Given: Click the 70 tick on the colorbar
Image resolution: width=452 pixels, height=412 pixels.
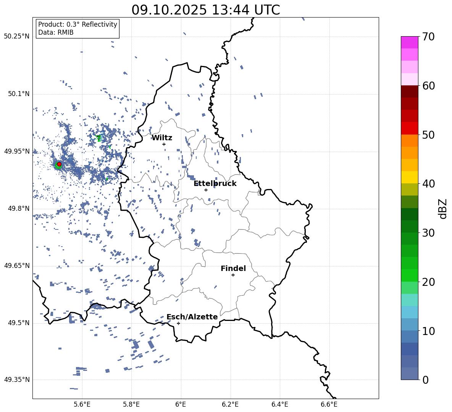Looking at the screenshot, I should click(x=428, y=37).
